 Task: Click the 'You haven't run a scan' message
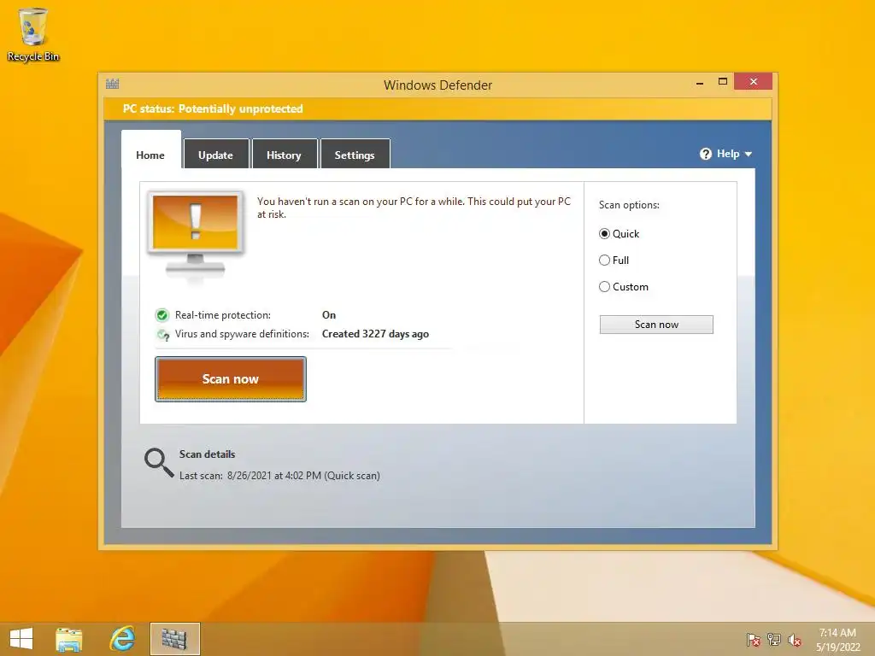point(414,208)
